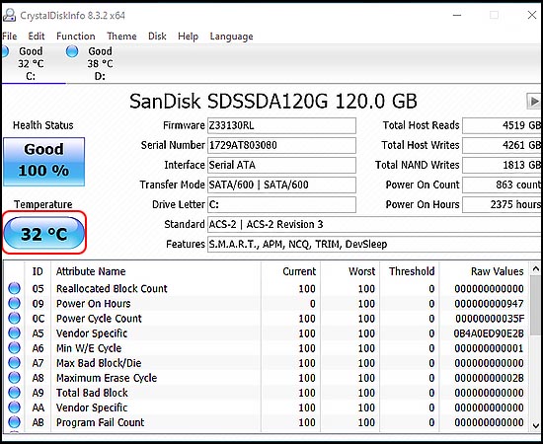Viewport: 543px width, 444px height.
Task: Click the ID column header
Action: point(38,271)
